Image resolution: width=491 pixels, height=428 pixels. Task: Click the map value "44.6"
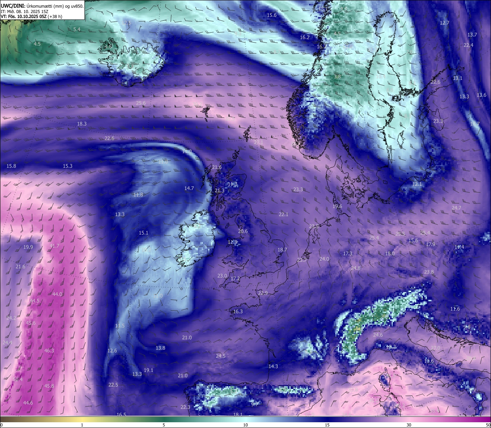click(28, 403)
